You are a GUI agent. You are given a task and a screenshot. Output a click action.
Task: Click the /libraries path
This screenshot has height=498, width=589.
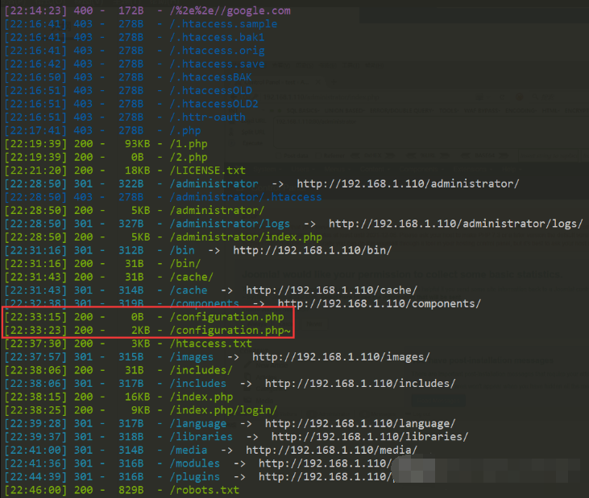[201, 437]
